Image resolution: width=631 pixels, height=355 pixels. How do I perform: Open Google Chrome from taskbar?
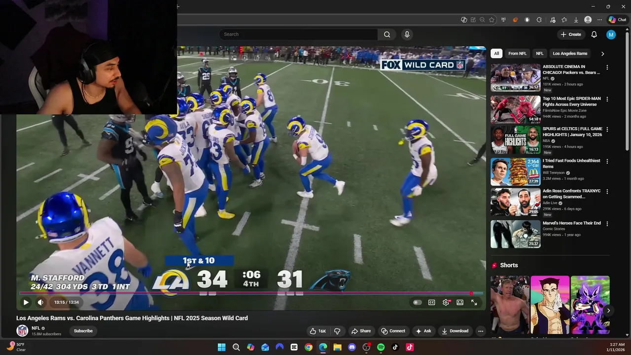pos(308,347)
